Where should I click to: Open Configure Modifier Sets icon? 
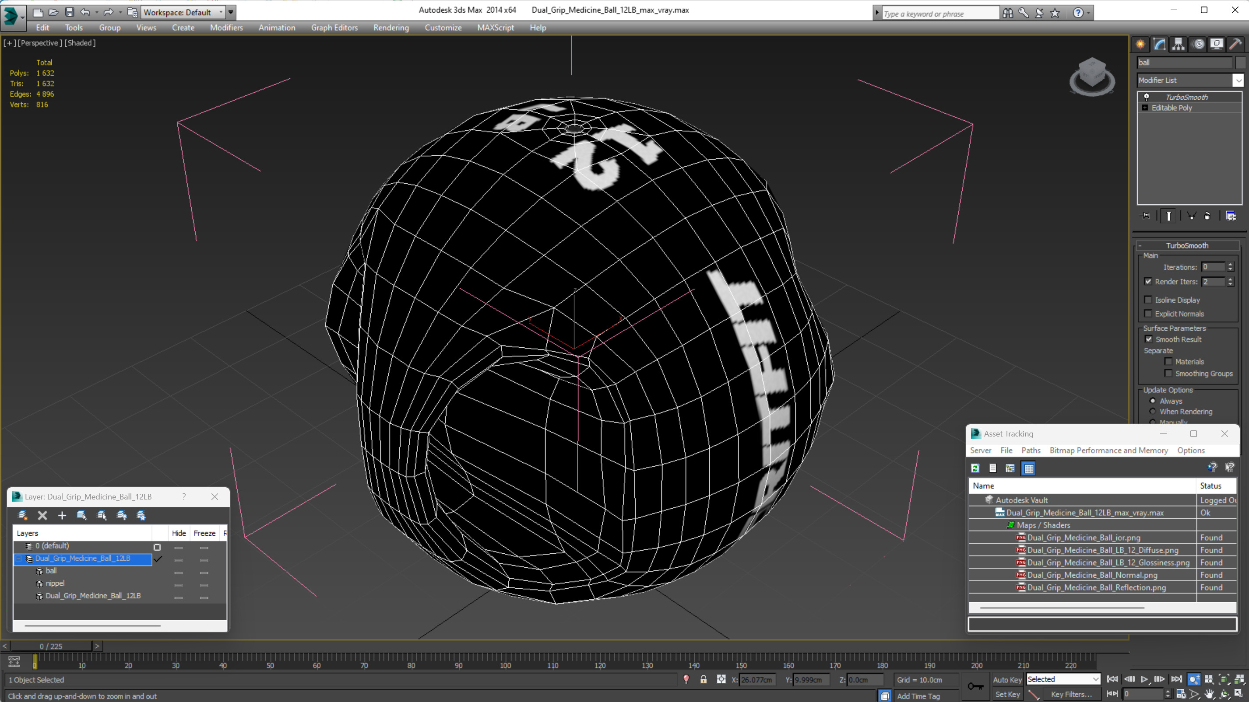click(x=1231, y=216)
